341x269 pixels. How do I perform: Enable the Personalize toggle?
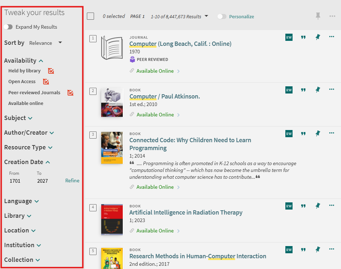pyautogui.click(x=222, y=16)
